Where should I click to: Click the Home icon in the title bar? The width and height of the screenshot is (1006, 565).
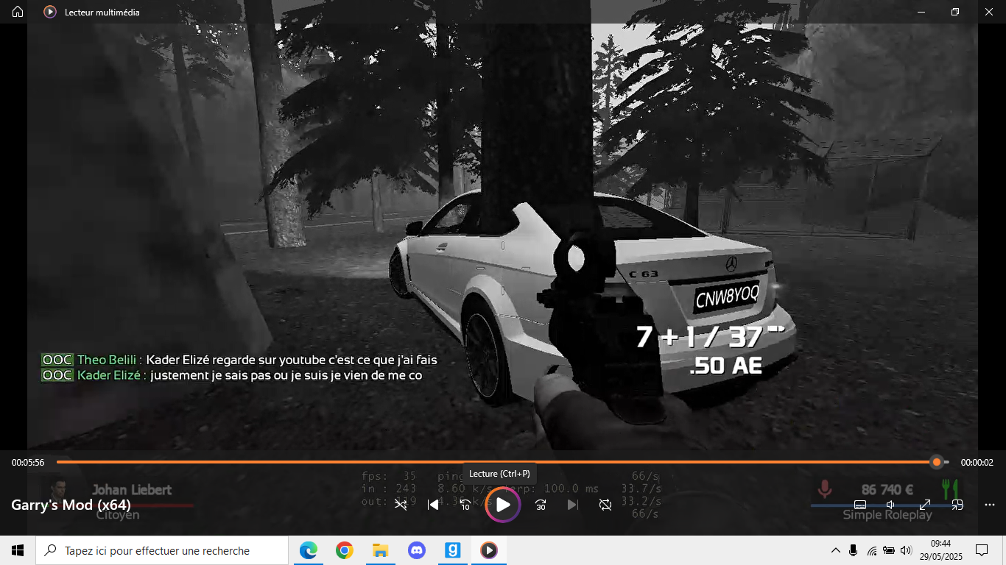tap(18, 12)
